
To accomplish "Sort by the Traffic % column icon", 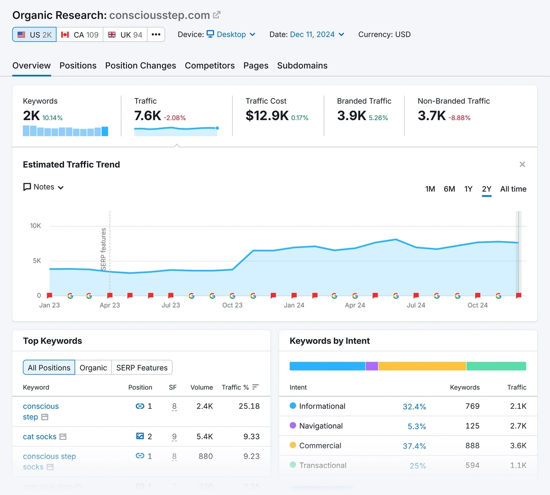I will click(256, 387).
